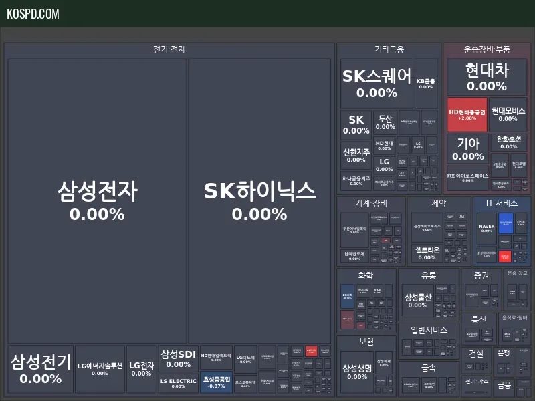Viewport: 535px width, 401px height.
Task: Select the 삼성SDI tile
Action: pos(178,358)
